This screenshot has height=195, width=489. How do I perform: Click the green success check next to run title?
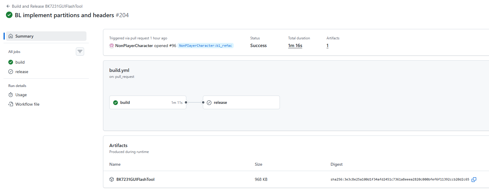(9, 15)
